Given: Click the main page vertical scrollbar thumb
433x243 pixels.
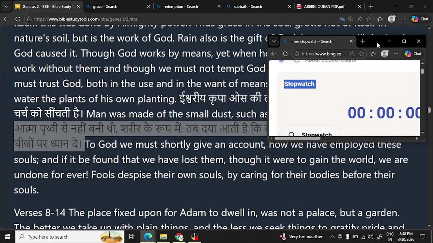Looking at the screenshot, I should tap(429, 110).
